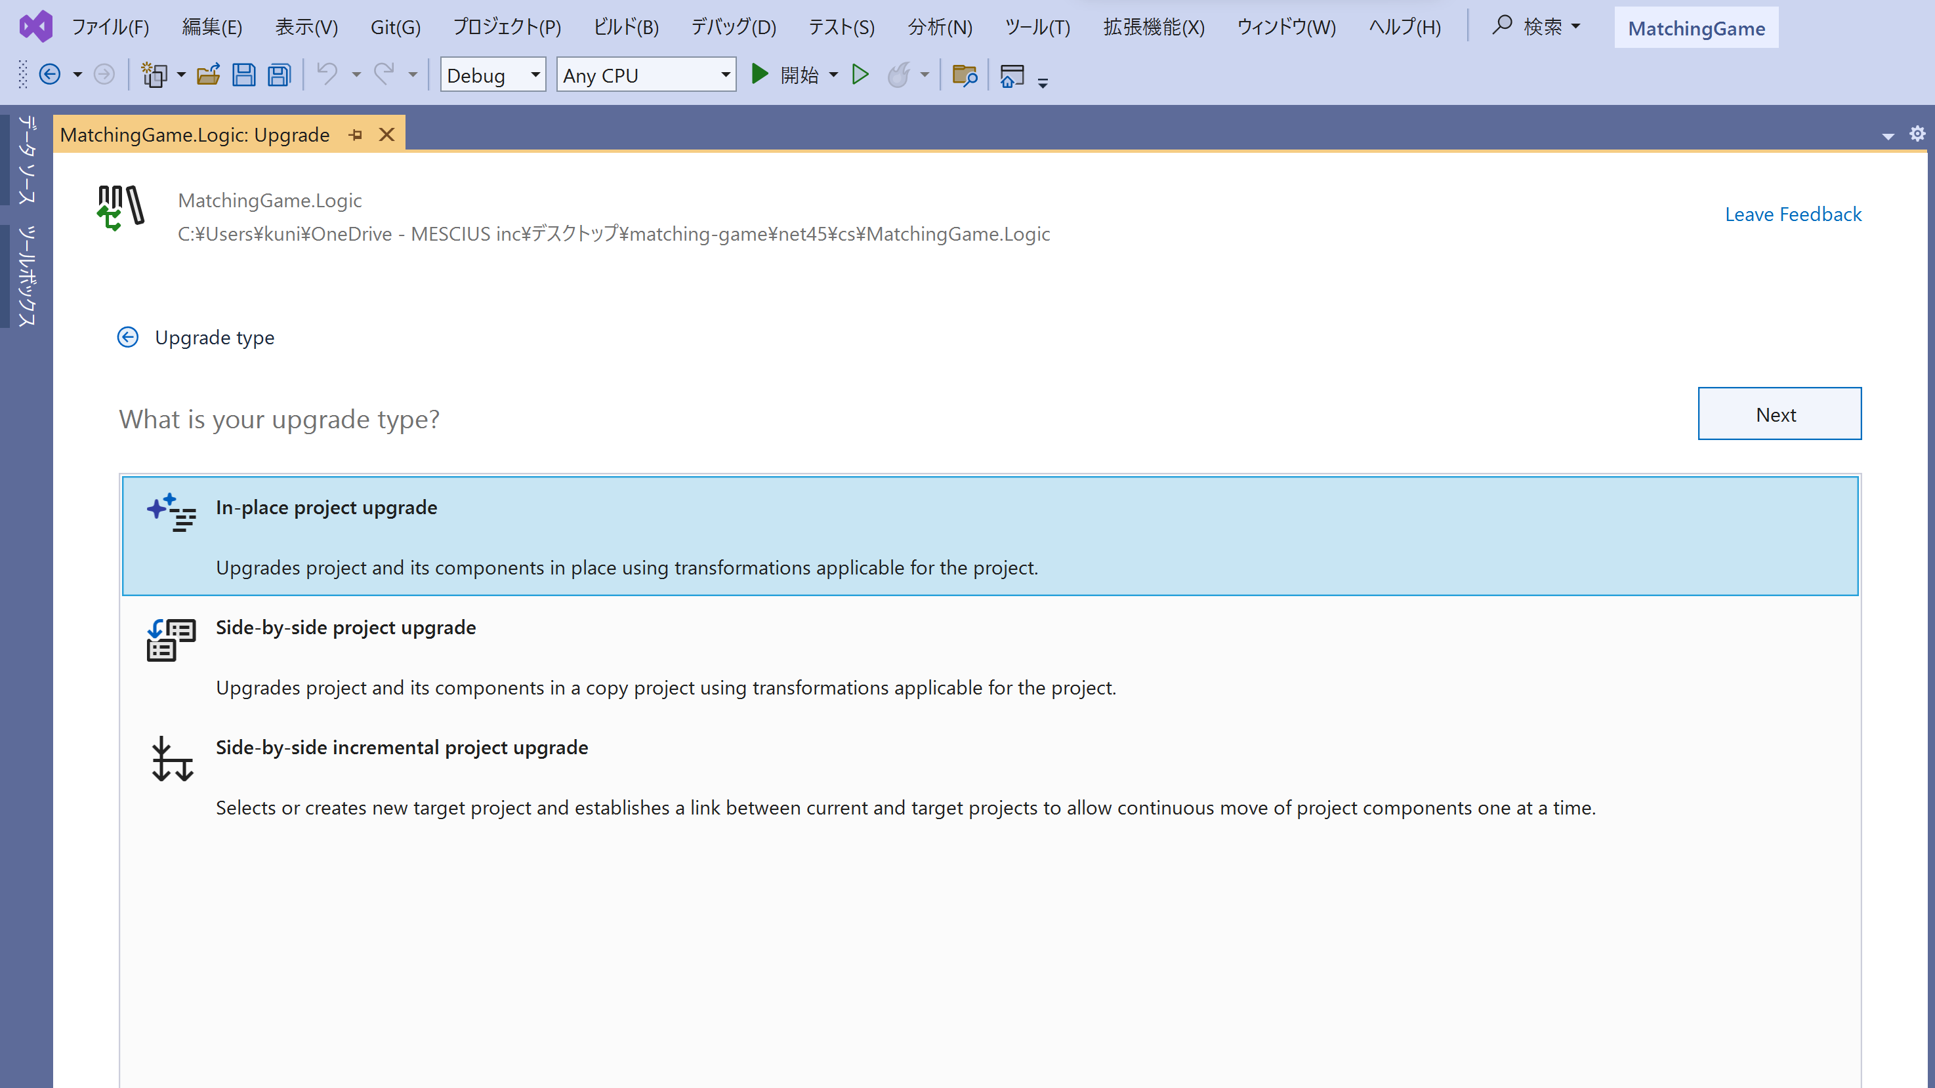Viewport: 1935px width, 1088px height.
Task: Open the Any CPU platform dropdown
Action: tap(646, 75)
